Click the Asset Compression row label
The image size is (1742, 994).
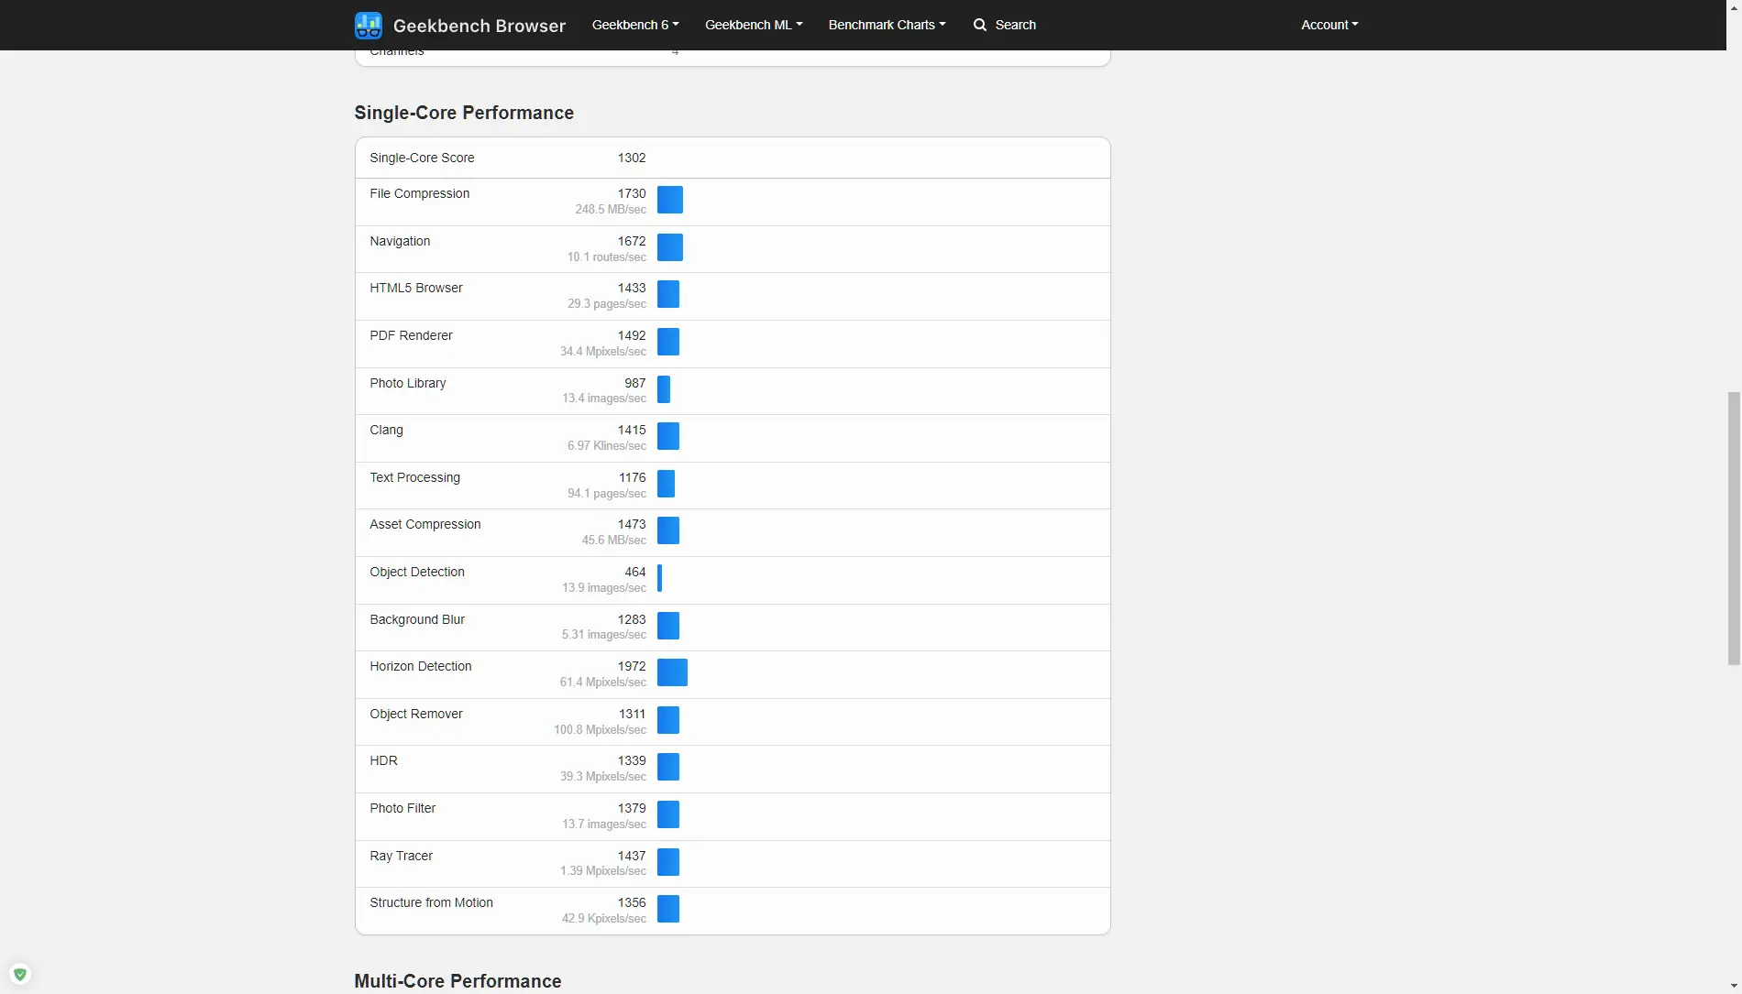[x=425, y=524]
